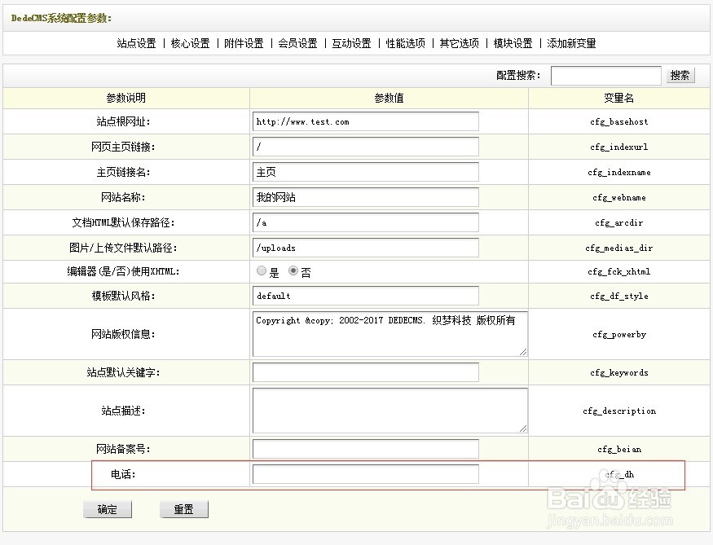Image resolution: width=713 pixels, height=545 pixels.
Task: Click the 参数值 column header
Action: 389,98
